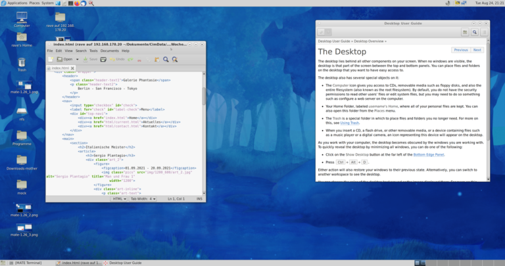The image size is (505, 266).
Task: Close the index.html document tab
Action: click(x=74, y=68)
